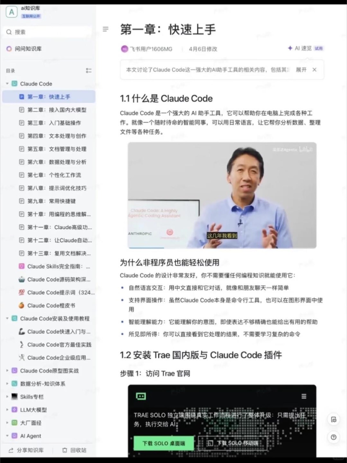This screenshot has height=463, width=347.
Task: Click 分享知识库 button
Action: (26, 450)
